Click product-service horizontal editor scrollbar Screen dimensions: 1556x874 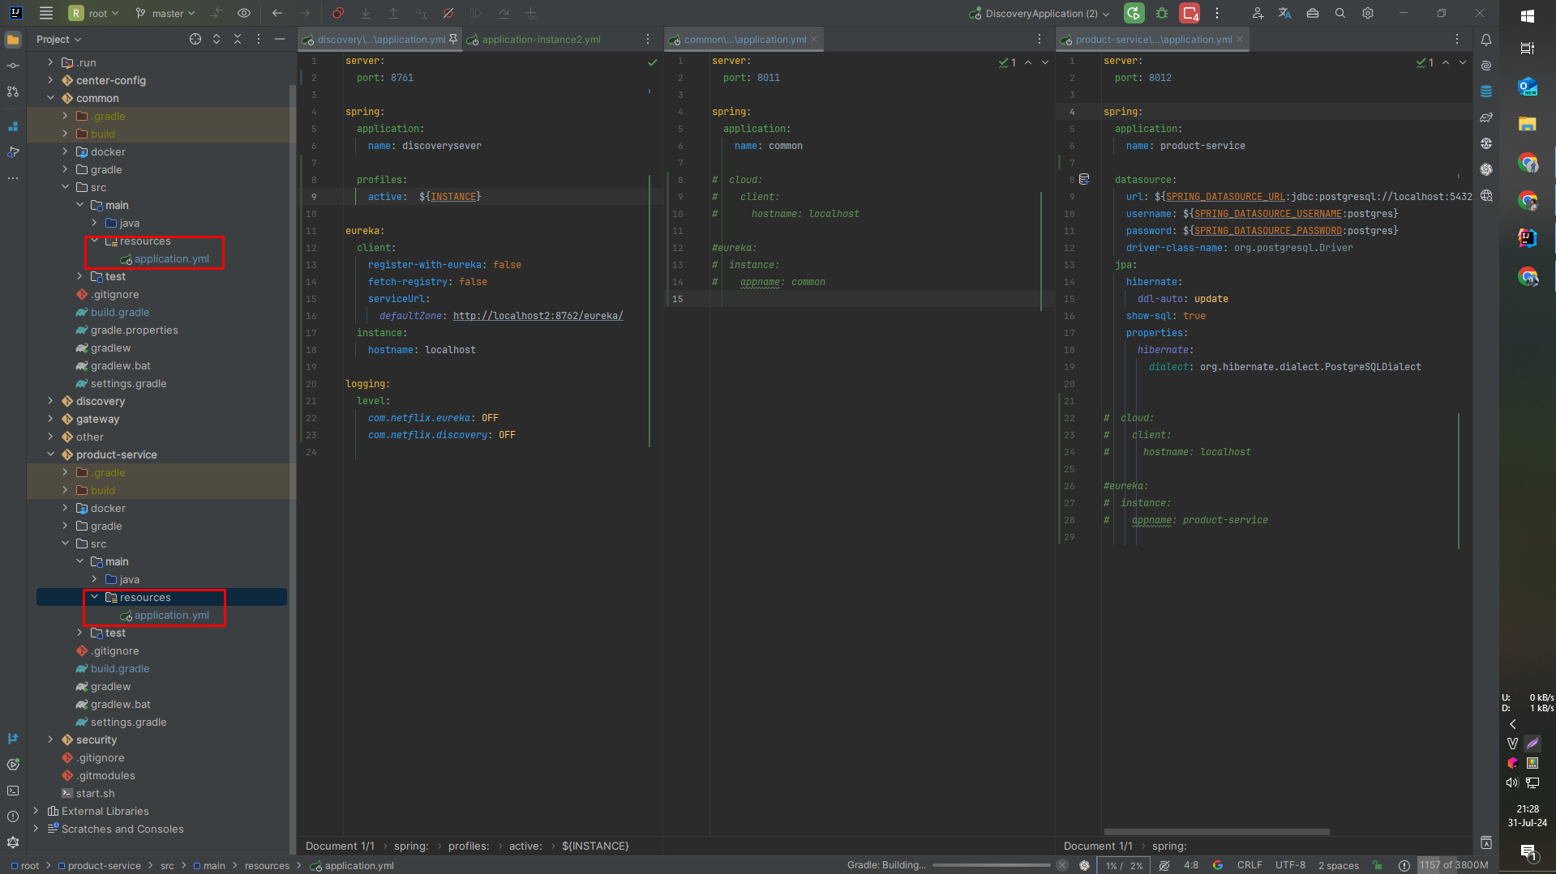point(1216,832)
